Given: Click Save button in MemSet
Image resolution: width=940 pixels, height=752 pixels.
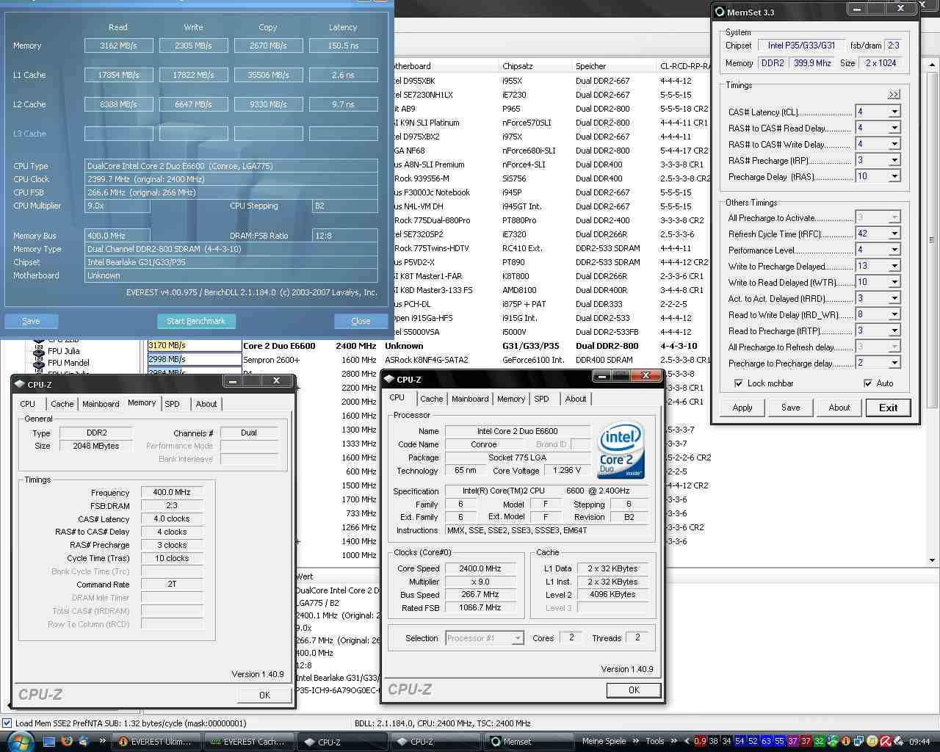Looking at the screenshot, I should 791,408.
